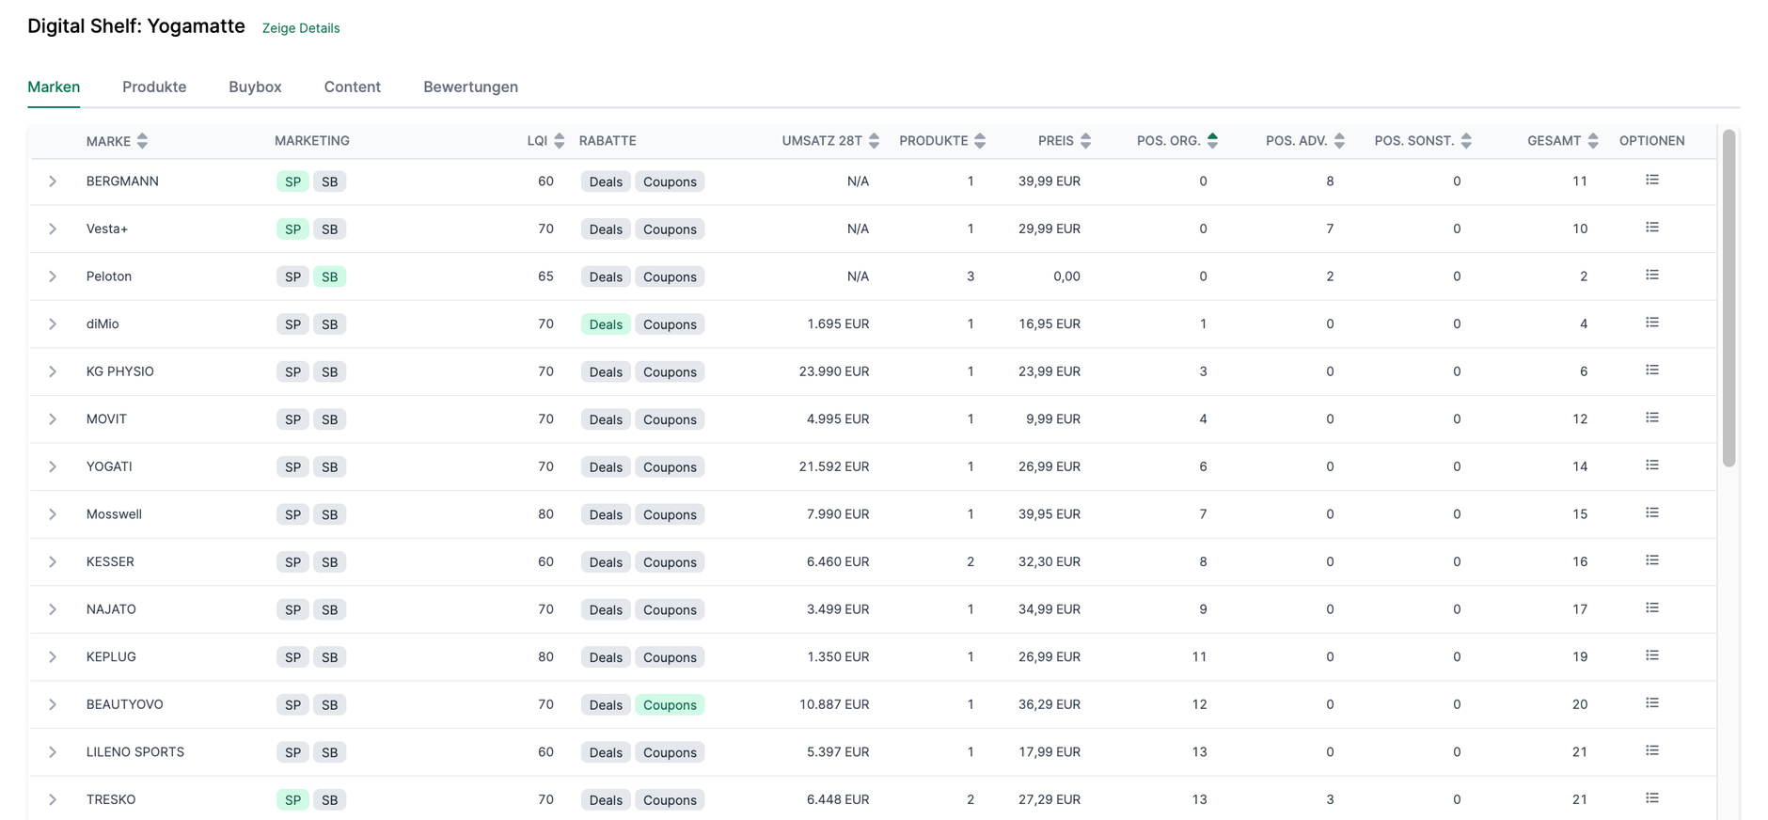Open options menu for NAJATO row
Image resolution: width=1768 pixels, height=820 pixels.
pos(1651,608)
